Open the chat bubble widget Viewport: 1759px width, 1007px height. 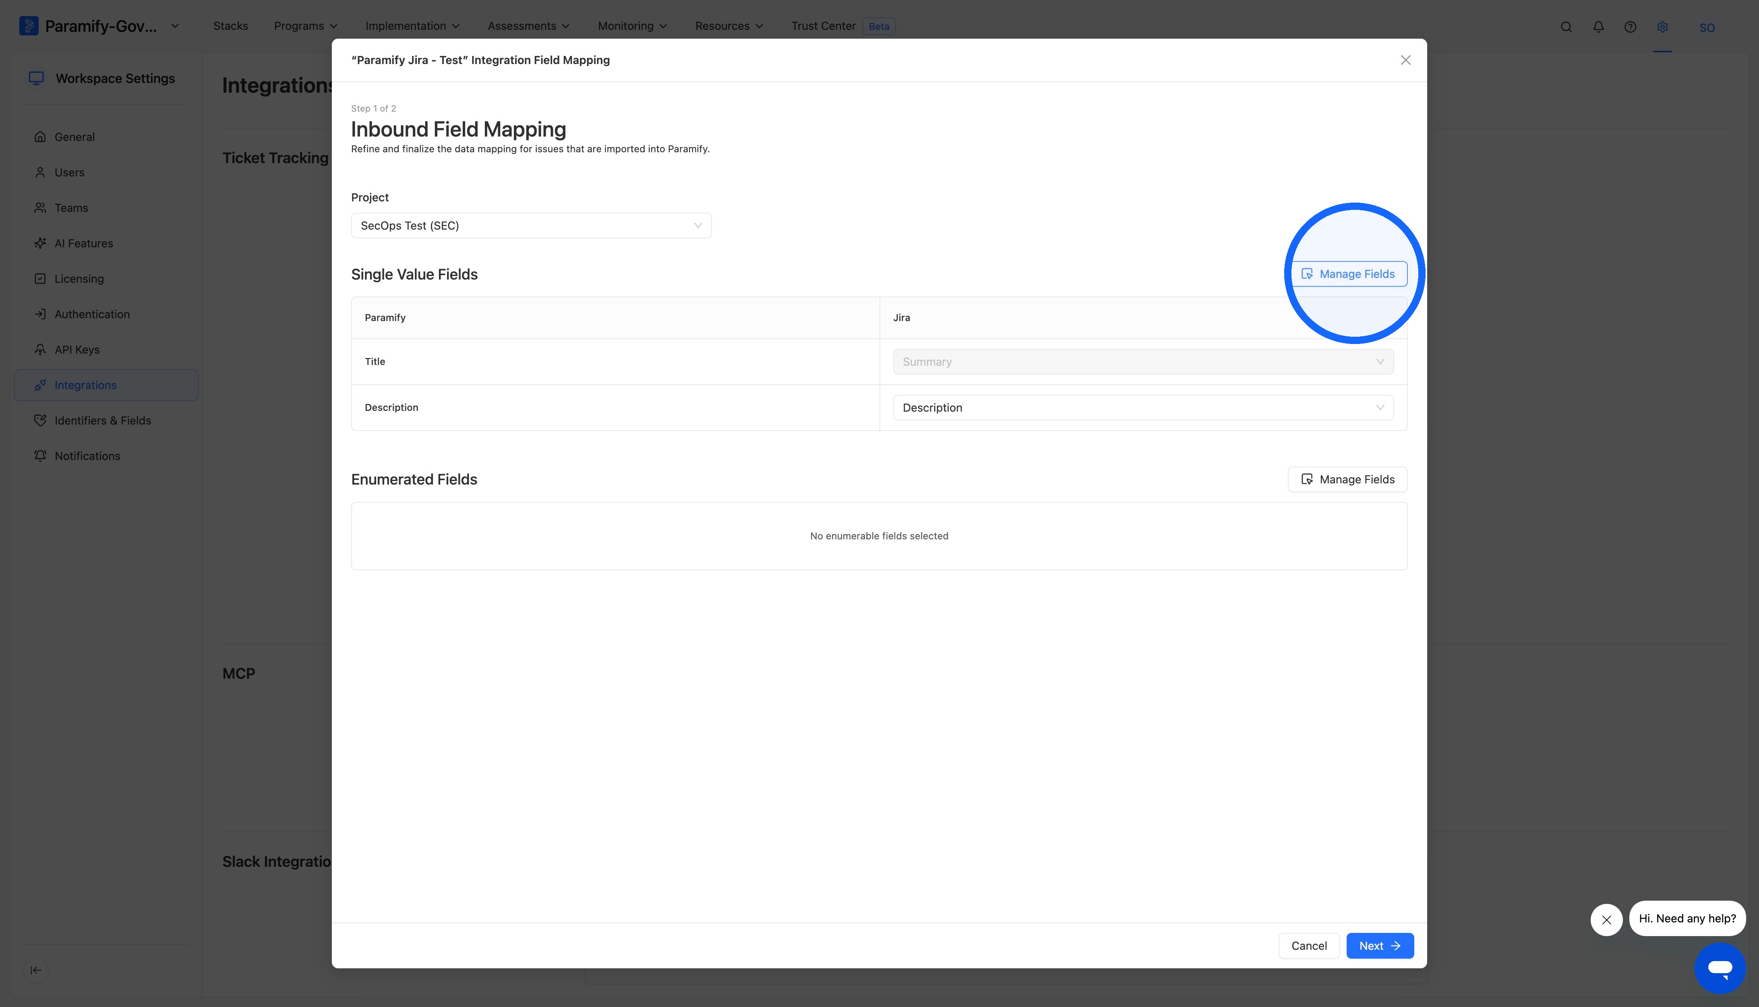[x=1720, y=968]
